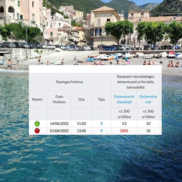182x182 pixels.
Task: Click the Parere column header
Action: (37, 99)
